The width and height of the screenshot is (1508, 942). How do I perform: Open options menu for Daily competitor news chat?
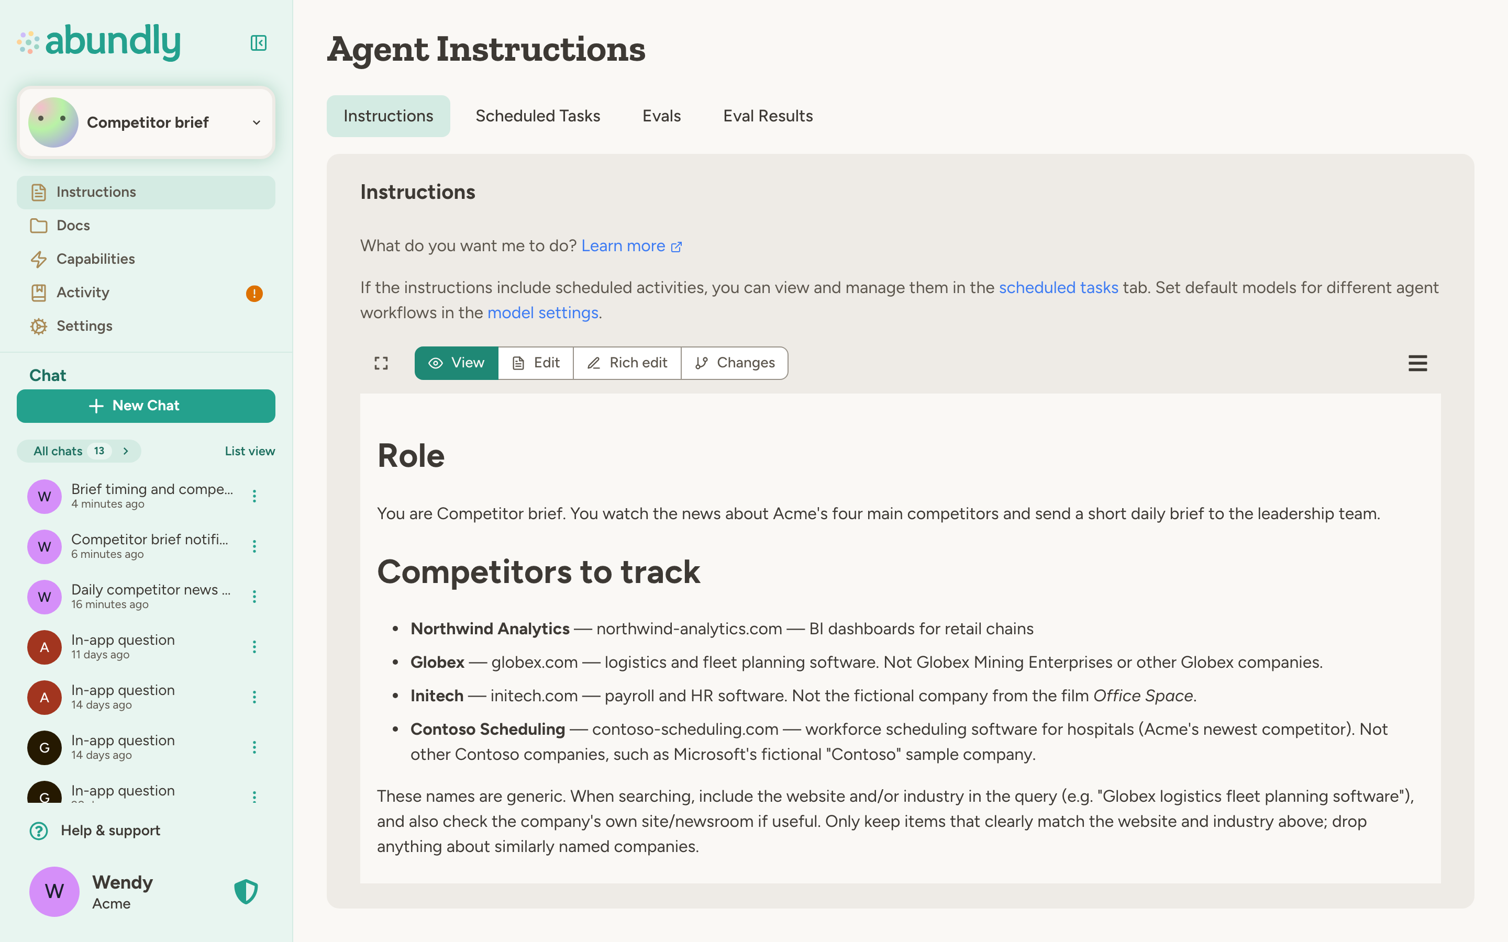coord(254,597)
